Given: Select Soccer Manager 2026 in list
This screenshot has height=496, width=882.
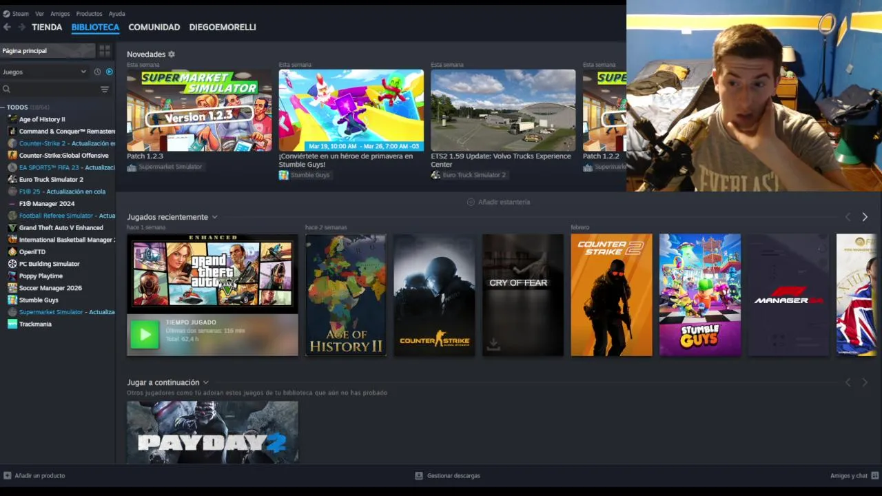Looking at the screenshot, I should coord(50,288).
